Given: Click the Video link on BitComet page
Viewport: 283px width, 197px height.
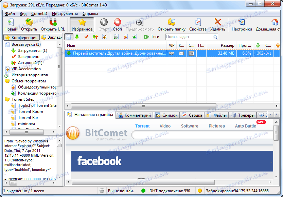Looking at the screenshot, I should point(165,126).
